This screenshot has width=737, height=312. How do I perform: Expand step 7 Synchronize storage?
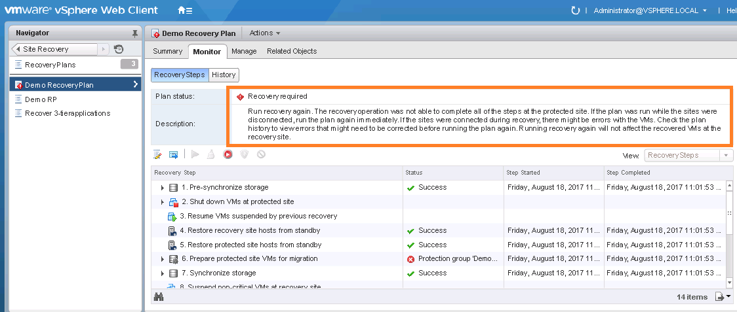(x=163, y=273)
